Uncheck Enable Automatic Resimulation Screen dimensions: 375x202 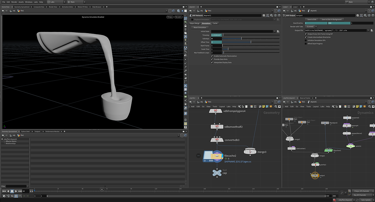pyautogui.click(x=212, y=56)
